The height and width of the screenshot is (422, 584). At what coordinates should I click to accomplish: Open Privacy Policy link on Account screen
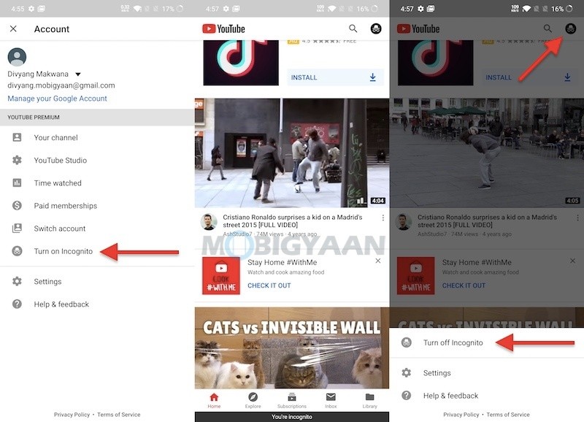[x=72, y=415]
